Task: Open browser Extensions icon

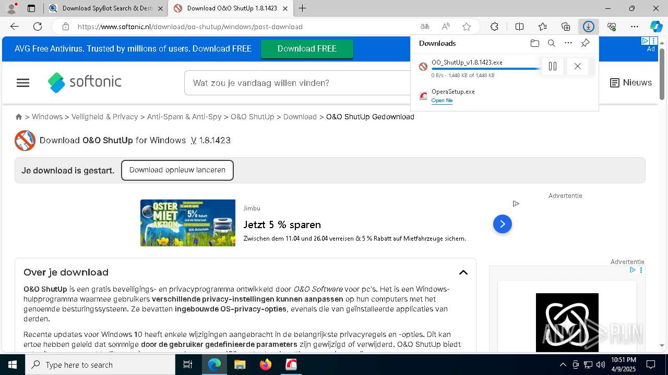Action: 494,27
